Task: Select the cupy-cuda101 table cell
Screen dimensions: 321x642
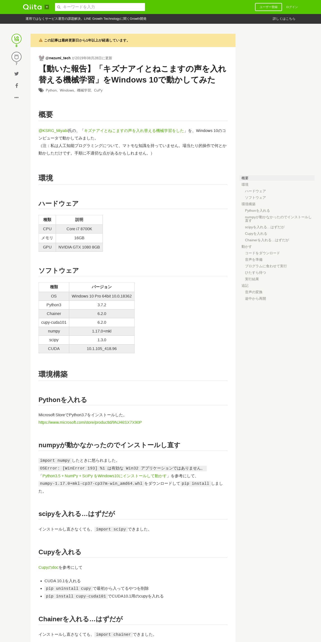Action: (54, 322)
